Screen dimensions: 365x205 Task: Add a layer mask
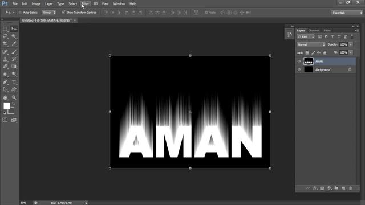pos(322,188)
